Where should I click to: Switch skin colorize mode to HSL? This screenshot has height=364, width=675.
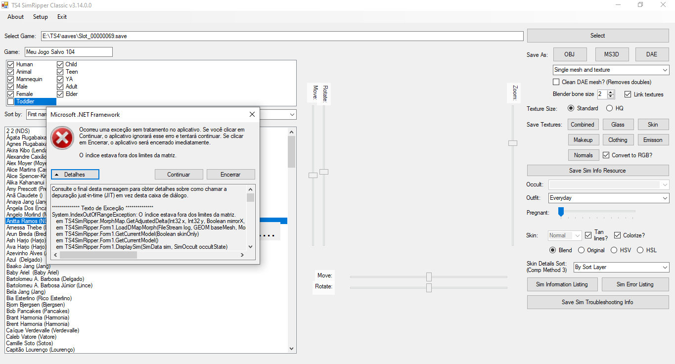tap(638, 250)
